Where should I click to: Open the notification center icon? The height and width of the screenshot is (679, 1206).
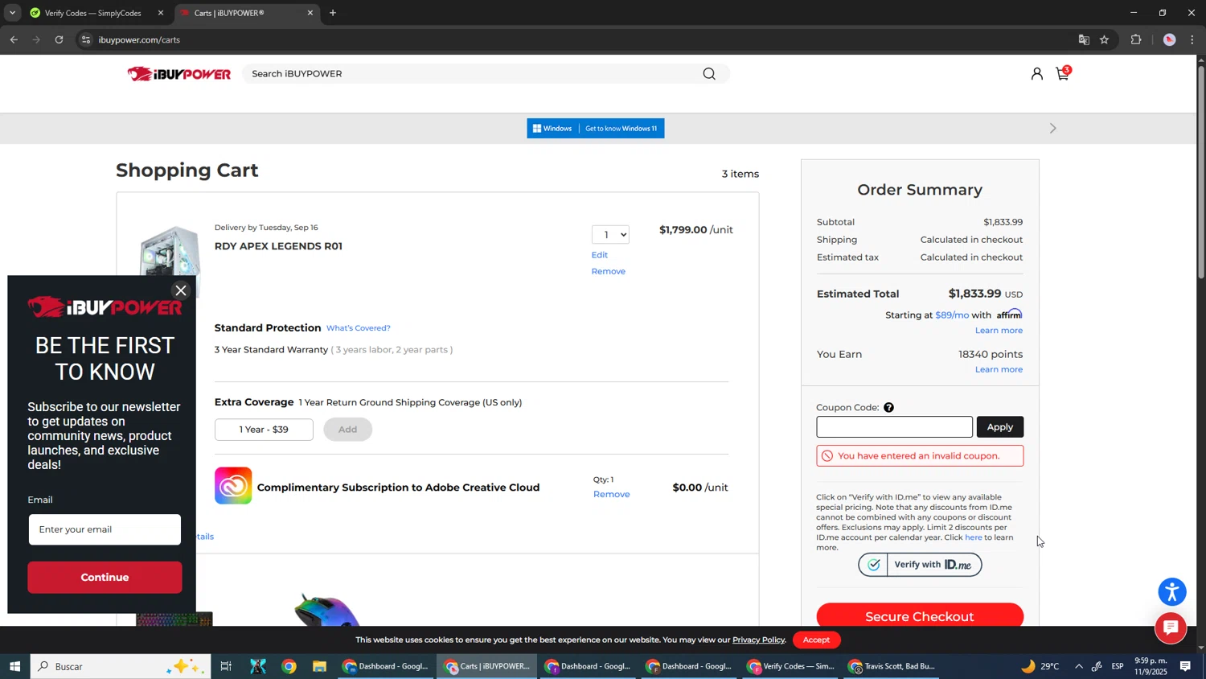pyautogui.click(x=1185, y=666)
